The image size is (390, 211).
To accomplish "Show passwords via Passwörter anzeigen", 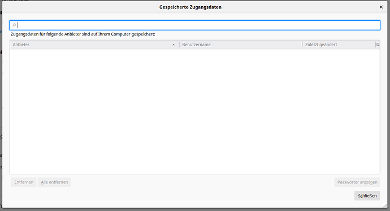I will coord(357,182).
